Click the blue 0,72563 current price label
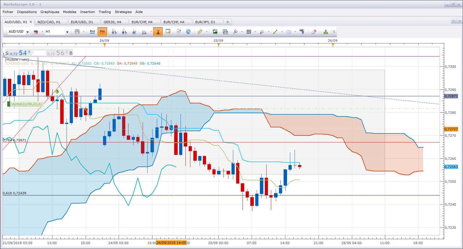This screenshot has width=463, height=249. [x=451, y=167]
